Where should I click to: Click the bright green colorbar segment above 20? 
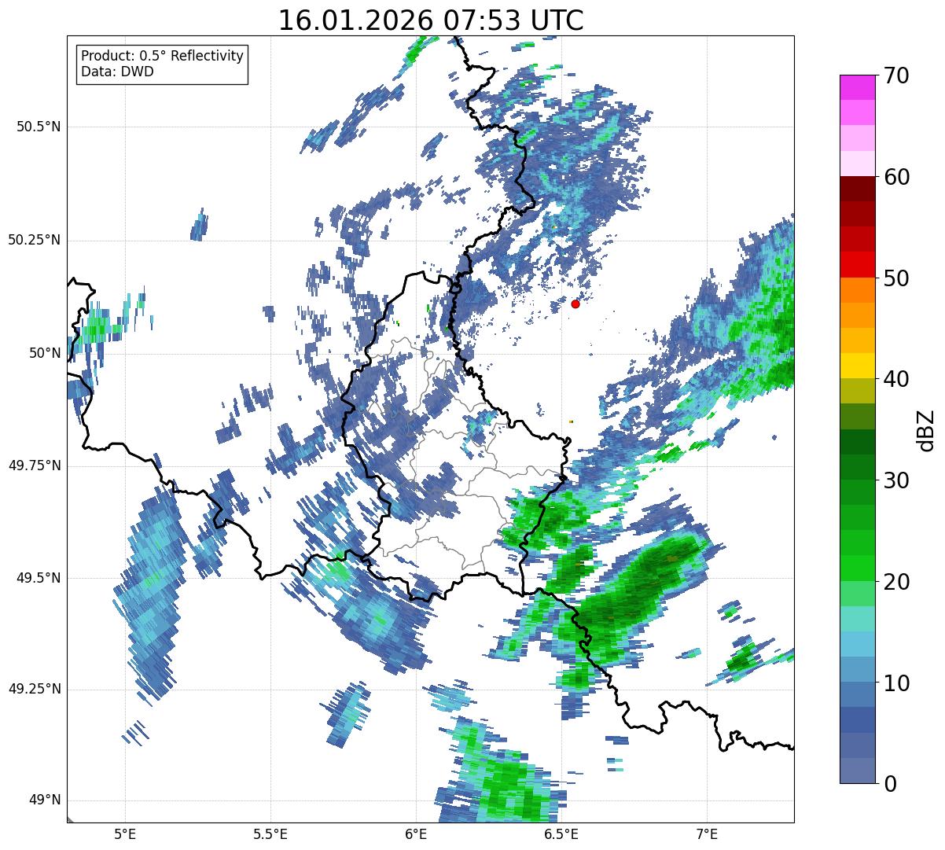[857, 568]
